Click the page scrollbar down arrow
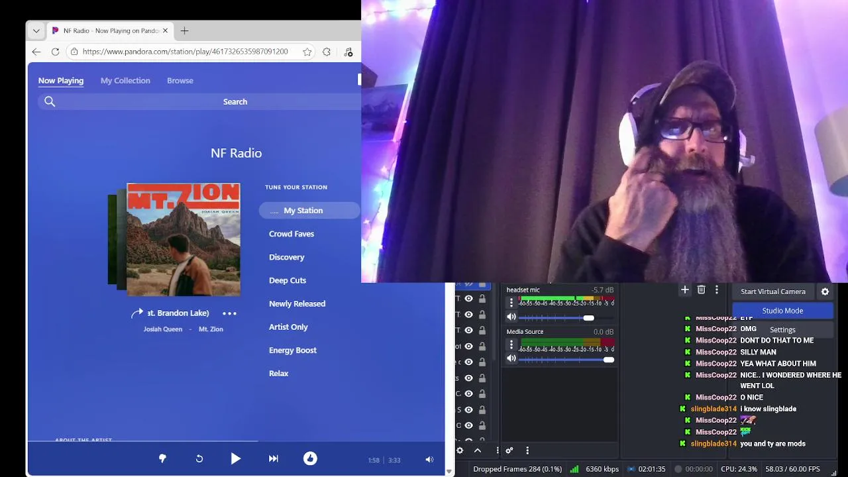This screenshot has width=848, height=477. 450,472
